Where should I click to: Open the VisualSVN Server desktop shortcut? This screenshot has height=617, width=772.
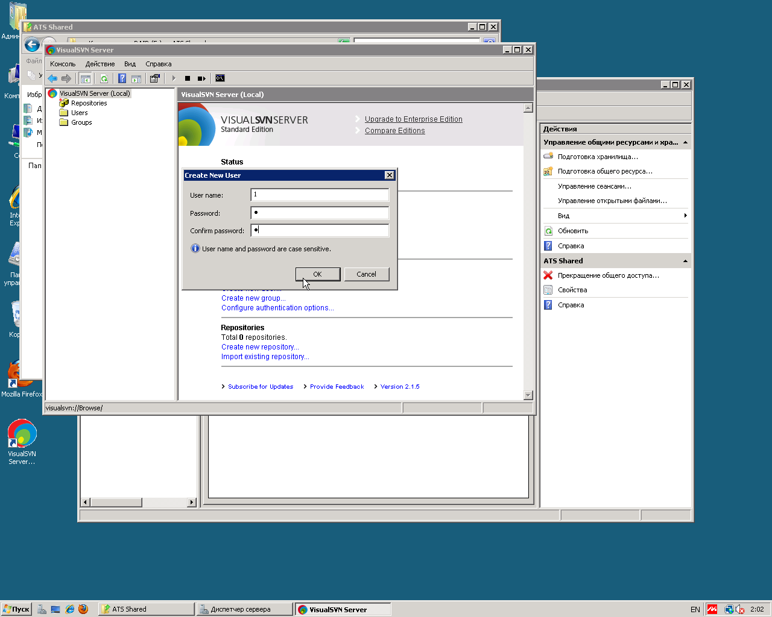click(x=22, y=442)
